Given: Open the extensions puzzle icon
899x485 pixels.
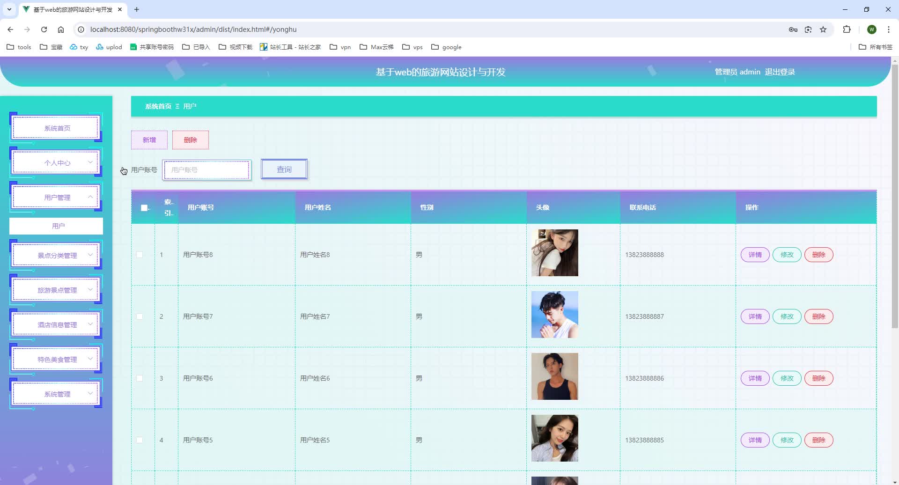Looking at the screenshot, I should point(847,29).
